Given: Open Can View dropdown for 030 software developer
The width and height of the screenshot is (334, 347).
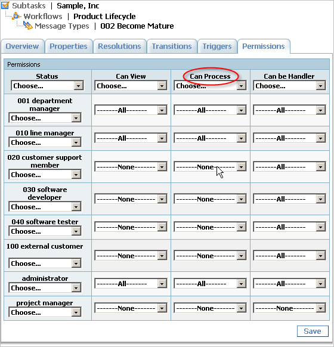Looking at the screenshot, I should 131,199.
